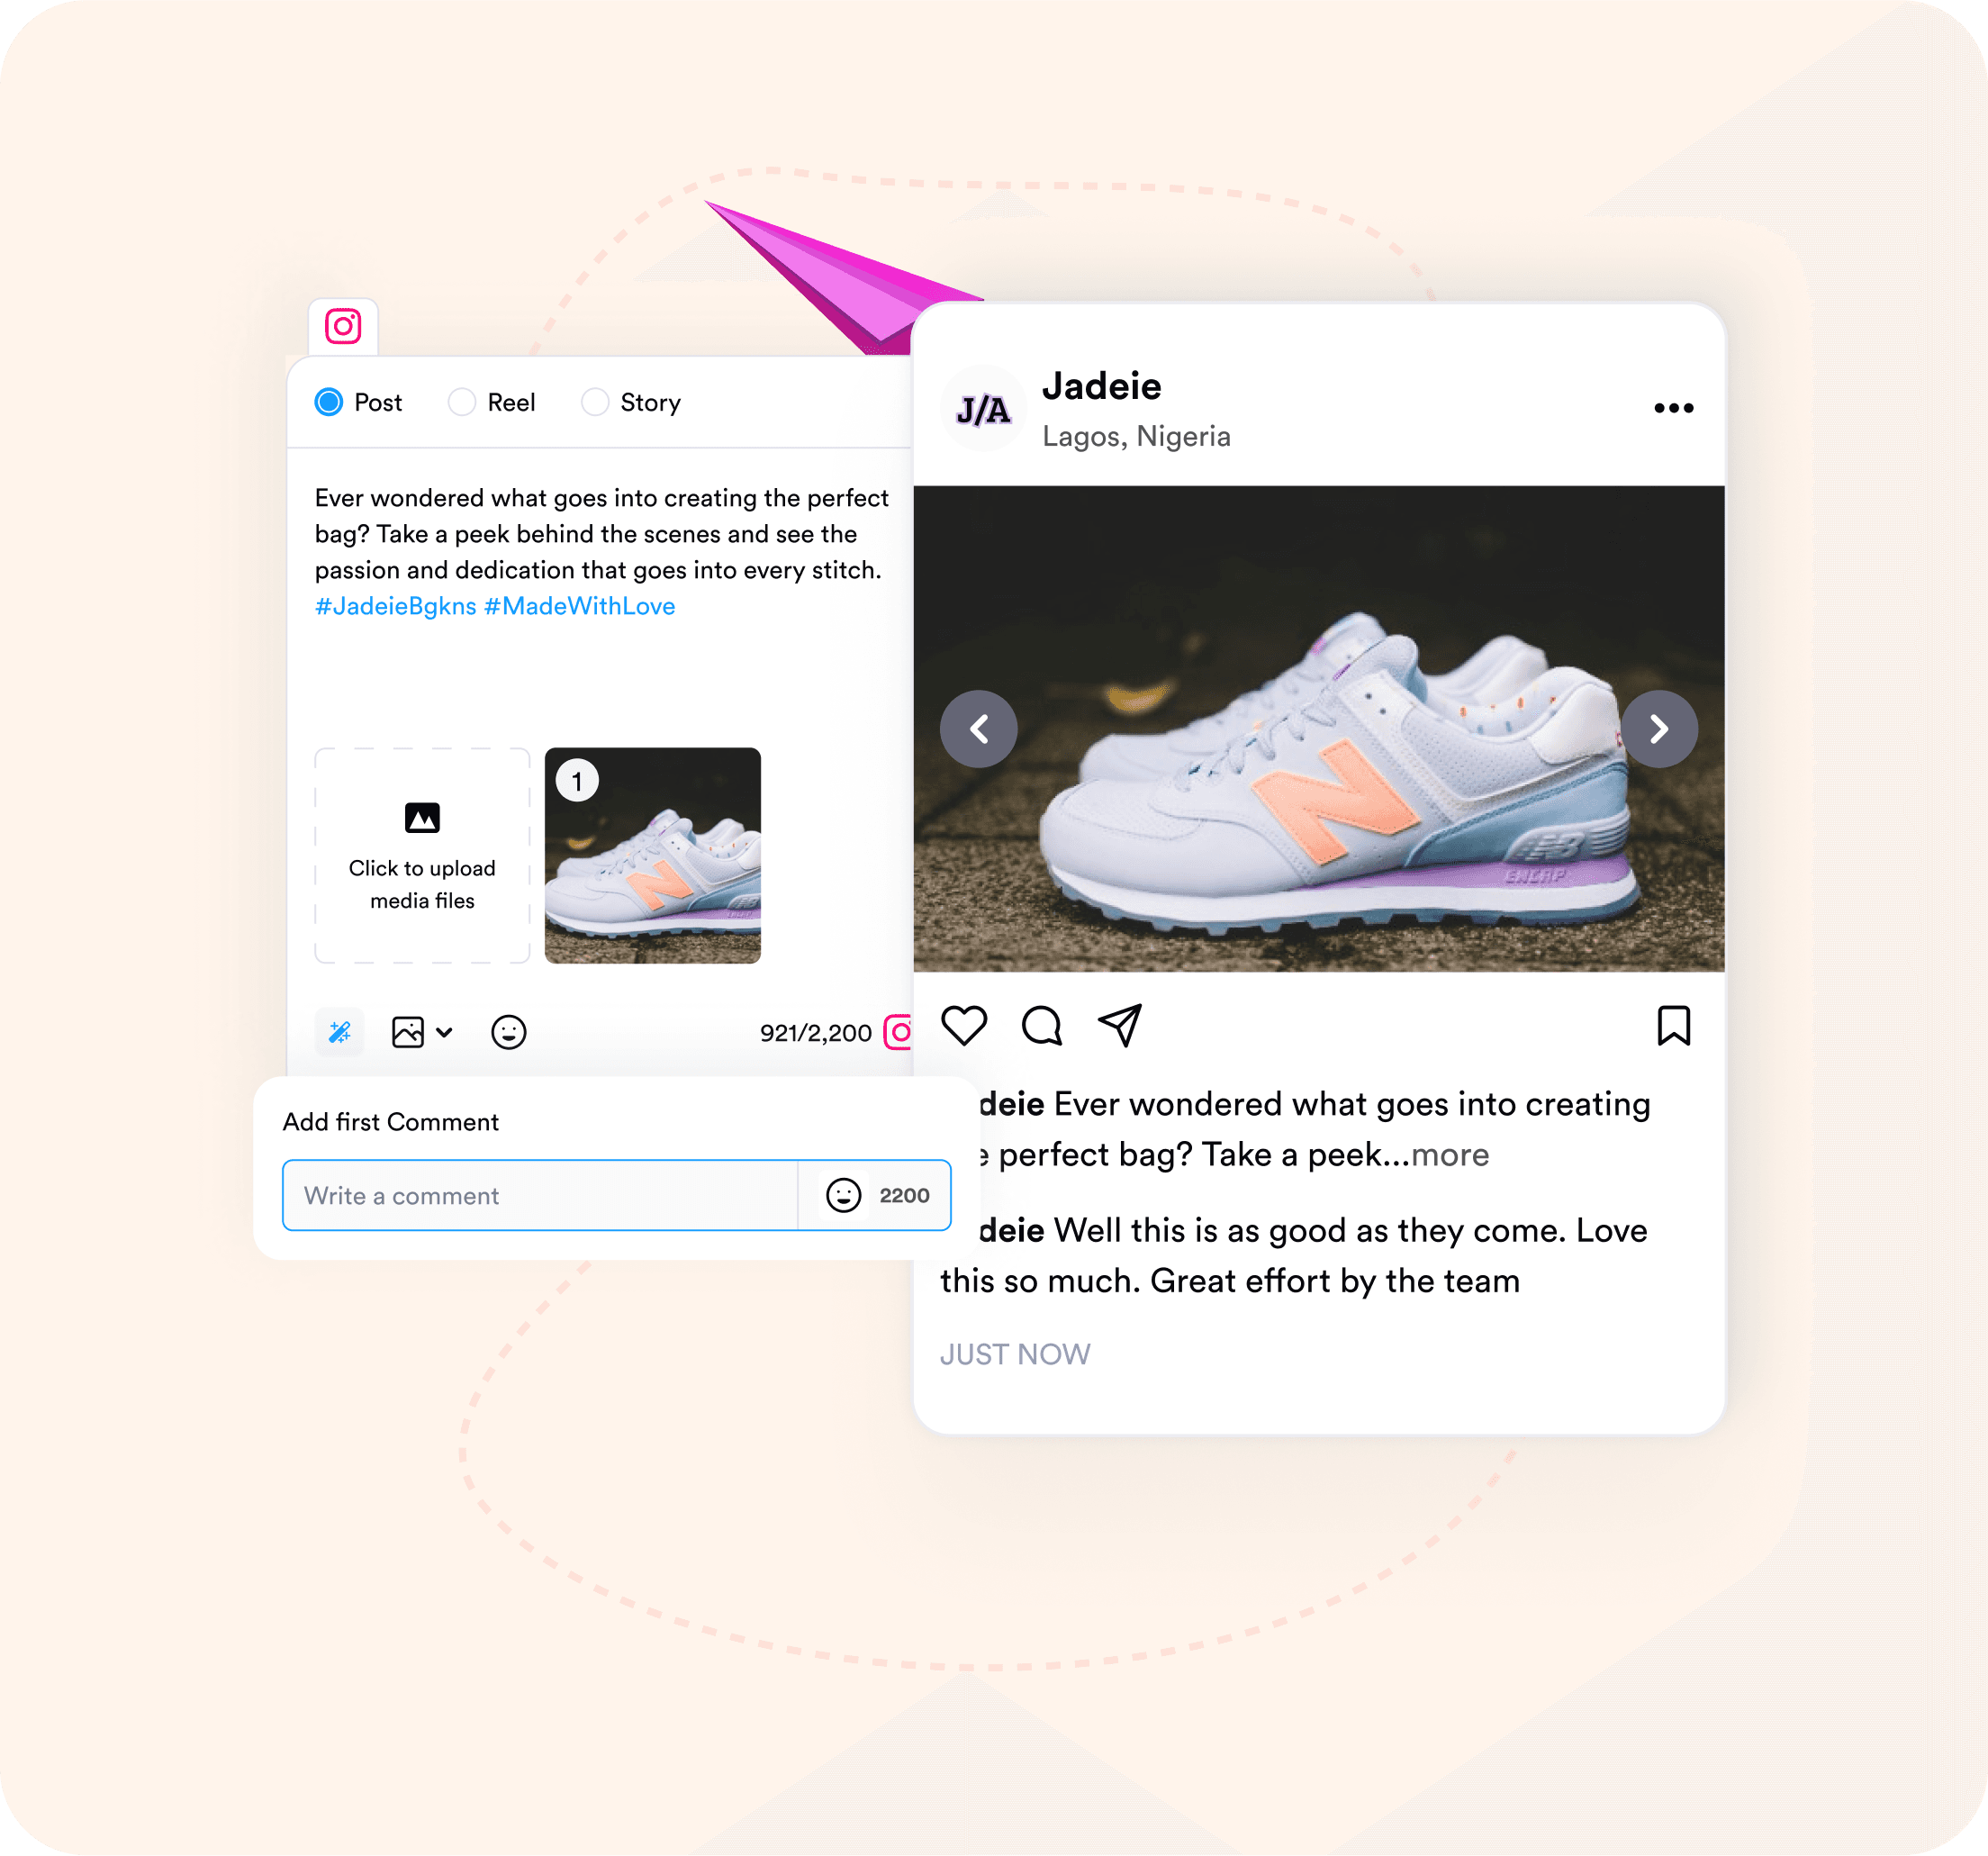The image size is (1988, 1856).
Task: Open the post options three-dot menu
Action: (1672, 407)
